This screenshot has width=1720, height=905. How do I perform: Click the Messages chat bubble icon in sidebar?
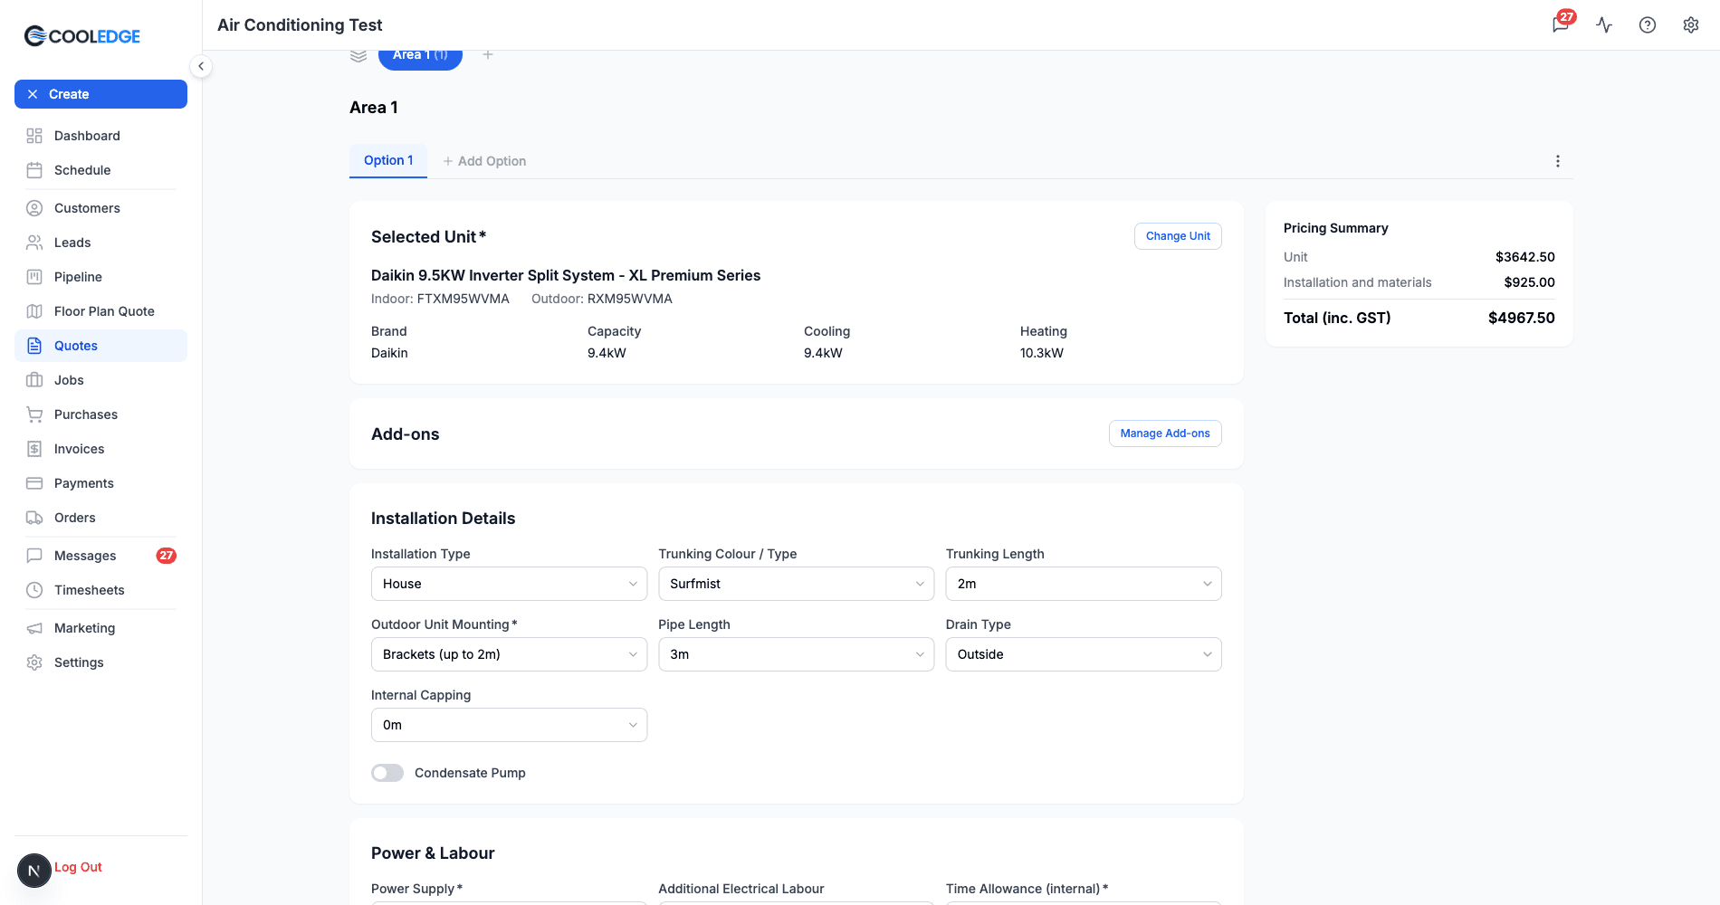tap(34, 556)
